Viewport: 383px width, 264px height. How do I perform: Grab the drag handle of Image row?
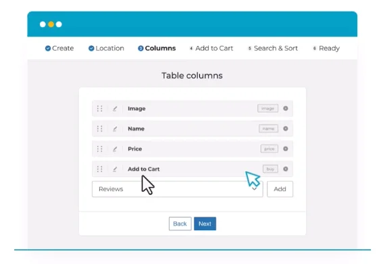(x=100, y=109)
